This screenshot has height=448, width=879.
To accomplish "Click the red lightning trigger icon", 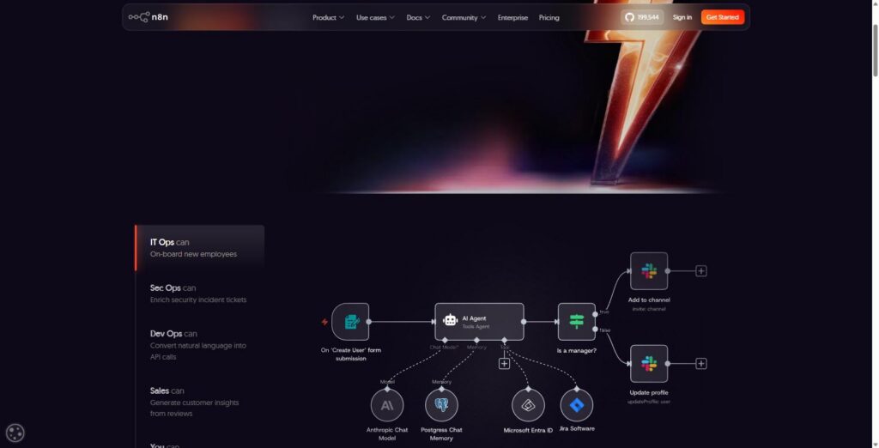I will click(x=324, y=322).
